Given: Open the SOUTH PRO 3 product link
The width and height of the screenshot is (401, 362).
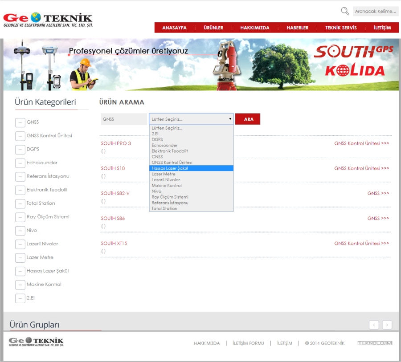Looking at the screenshot, I should tap(116, 143).
